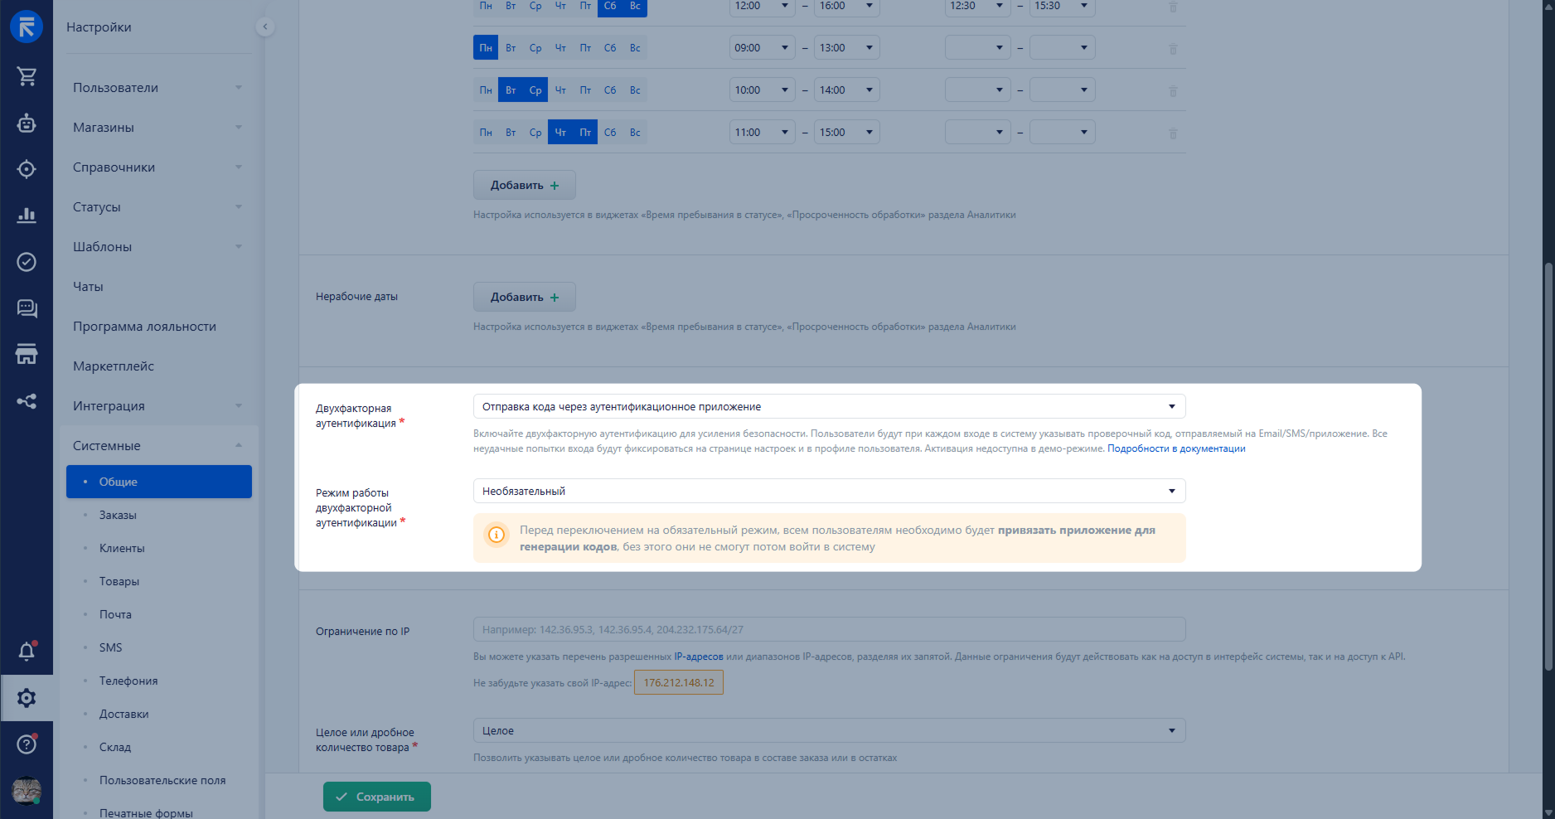Viewport: 1555px width, 819px height.
Task: Open the two-factor authentication method dropdown
Action: [829, 407]
